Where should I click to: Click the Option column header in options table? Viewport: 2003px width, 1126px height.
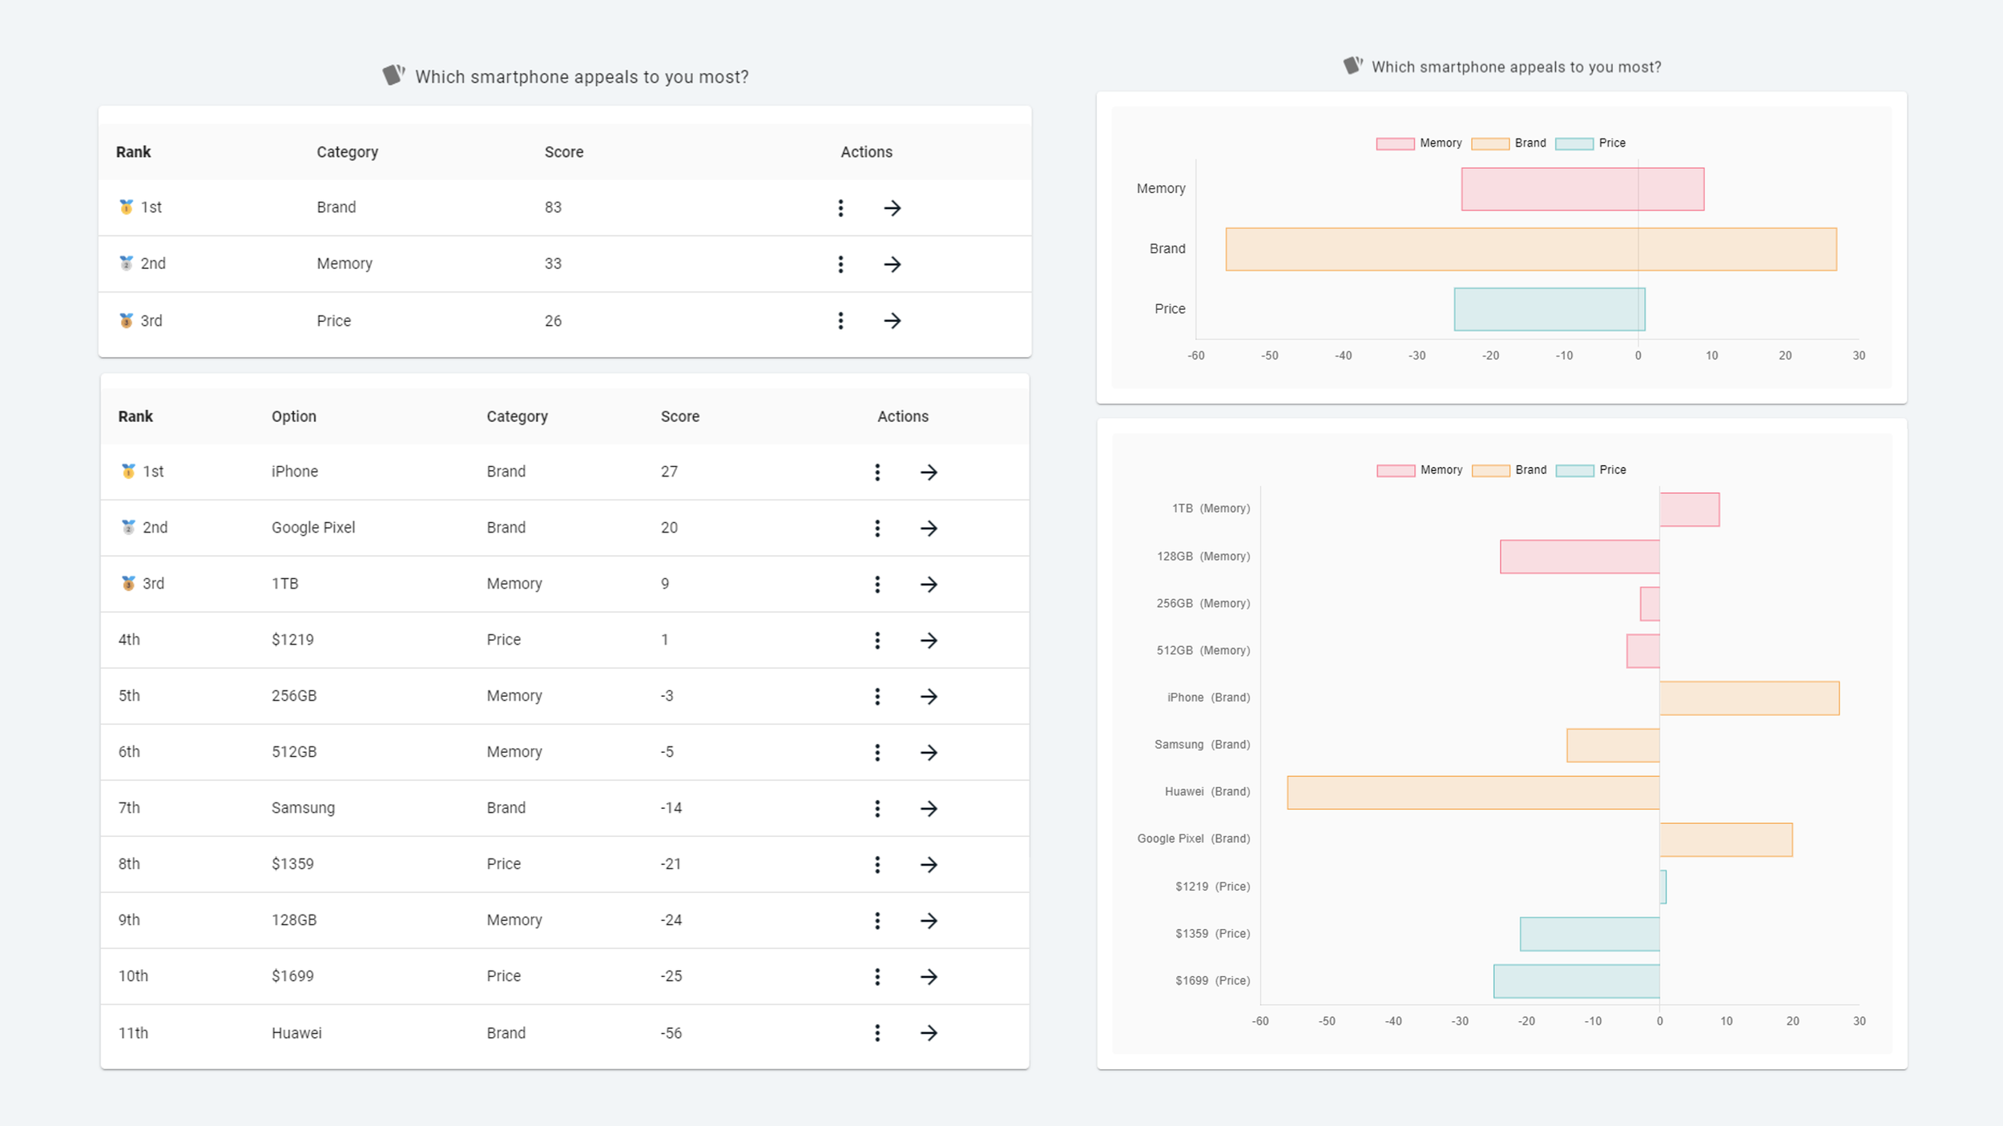294,416
